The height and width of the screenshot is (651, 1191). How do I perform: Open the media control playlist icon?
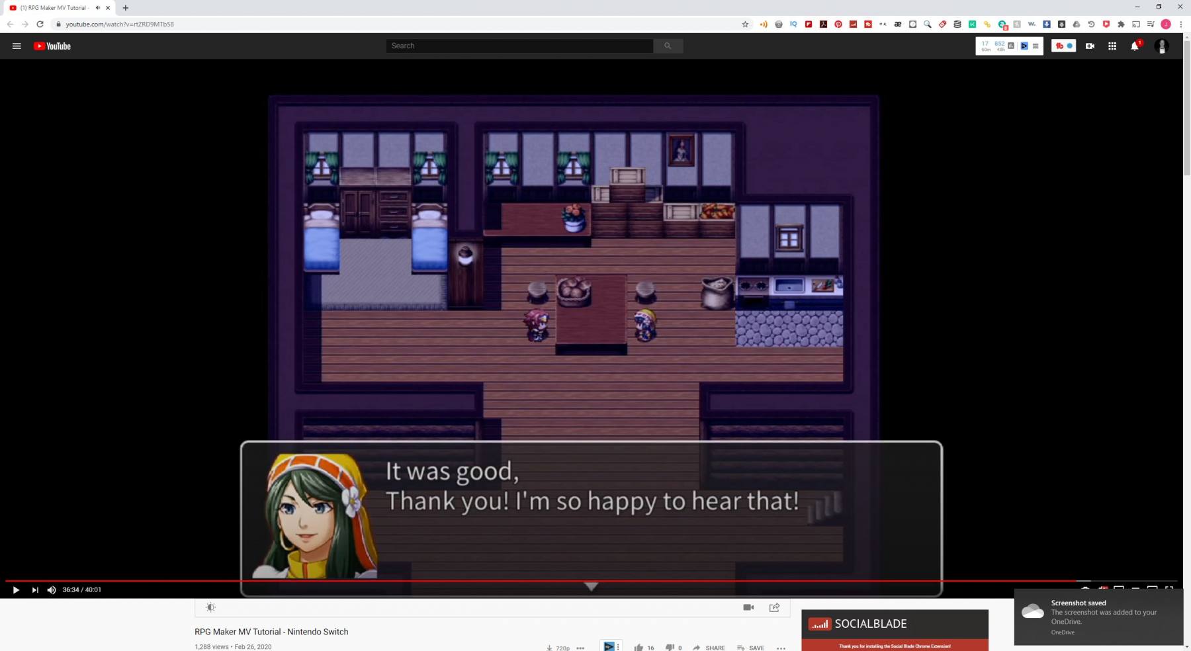pos(1151,24)
